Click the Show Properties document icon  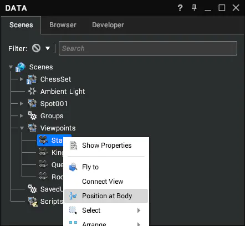tap(73, 145)
